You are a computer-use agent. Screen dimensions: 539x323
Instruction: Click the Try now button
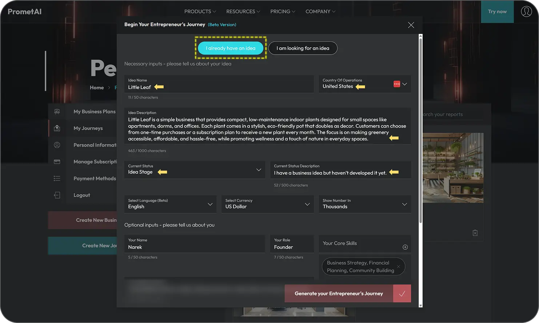point(497,12)
